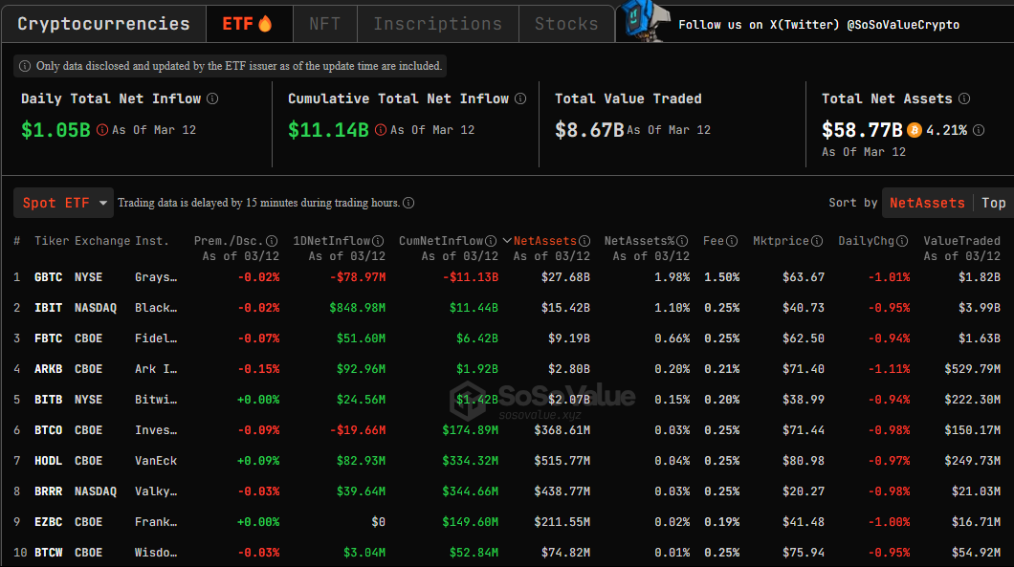The image size is (1014, 567).
Task: Click VanEck institution name
Action: click(156, 461)
